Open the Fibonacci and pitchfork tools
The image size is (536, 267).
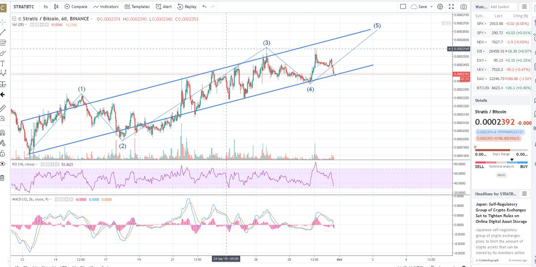pos(3,42)
